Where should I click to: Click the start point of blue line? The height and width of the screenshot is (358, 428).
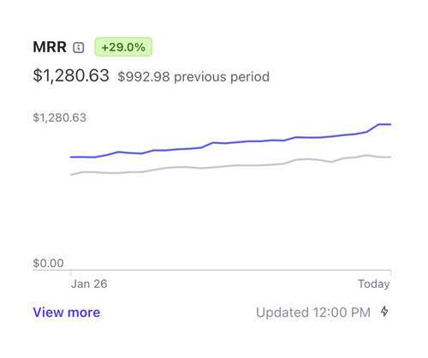71,157
